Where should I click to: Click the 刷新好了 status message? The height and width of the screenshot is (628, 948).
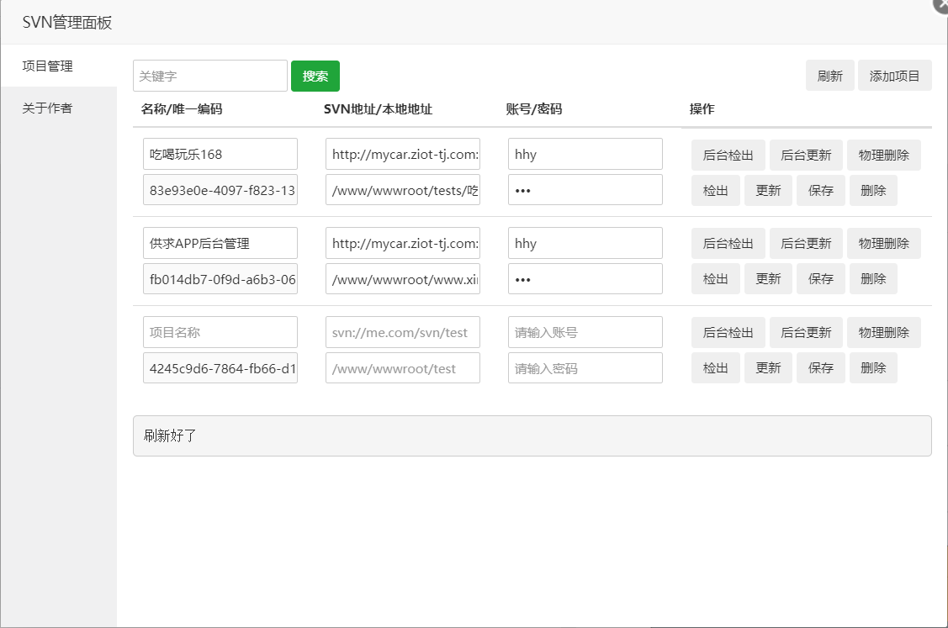point(532,435)
